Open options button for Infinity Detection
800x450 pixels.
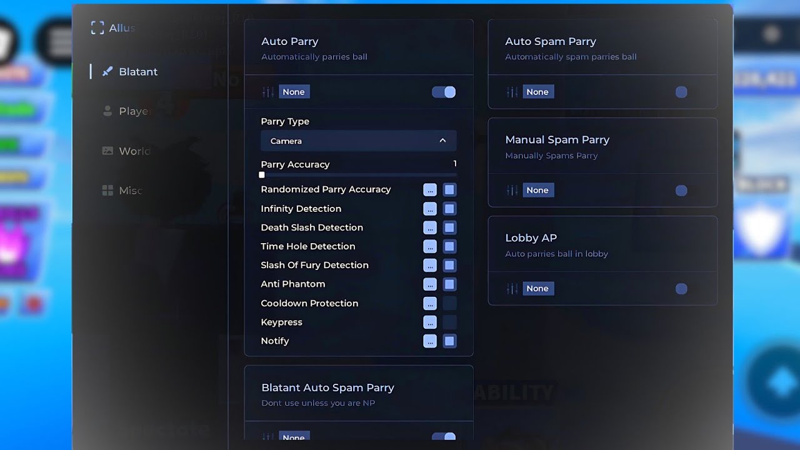430,209
